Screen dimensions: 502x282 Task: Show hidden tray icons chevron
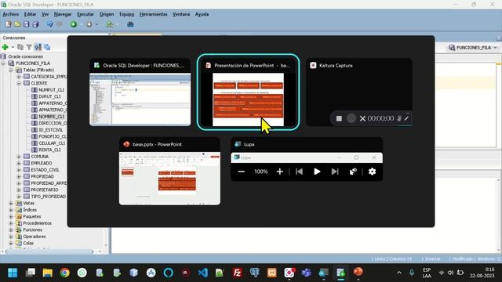pyautogui.click(x=399, y=273)
